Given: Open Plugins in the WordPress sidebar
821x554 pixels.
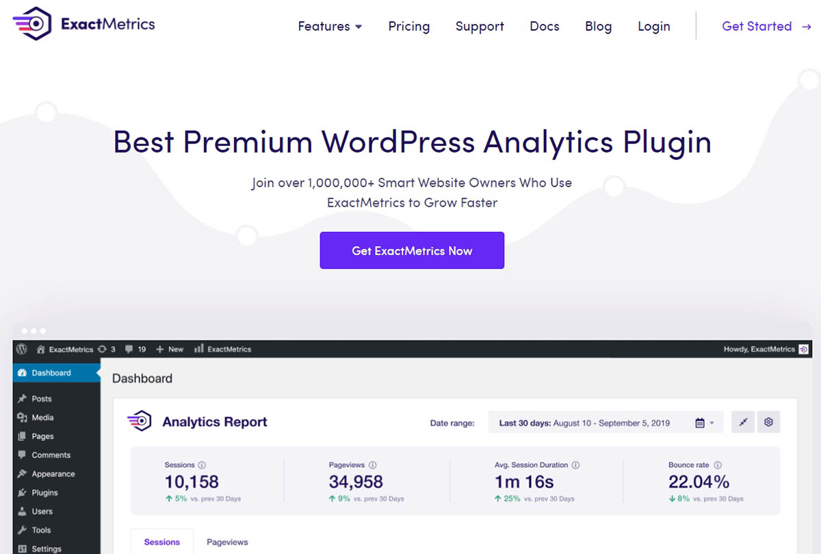Looking at the screenshot, I should click(x=44, y=492).
